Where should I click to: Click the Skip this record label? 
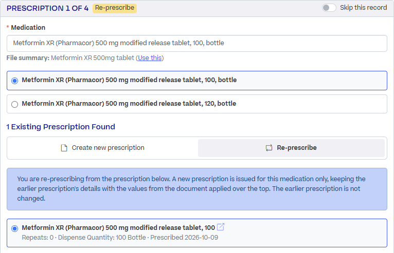363,8
